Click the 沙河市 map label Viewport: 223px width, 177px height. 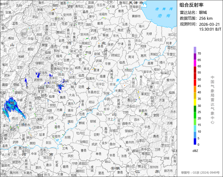click(x=43, y=73)
